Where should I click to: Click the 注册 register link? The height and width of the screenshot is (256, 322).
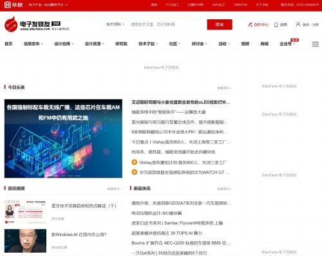[316, 24]
